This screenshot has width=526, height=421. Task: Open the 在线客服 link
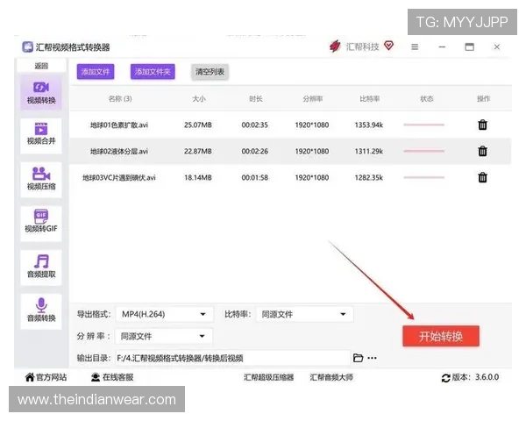tap(117, 377)
